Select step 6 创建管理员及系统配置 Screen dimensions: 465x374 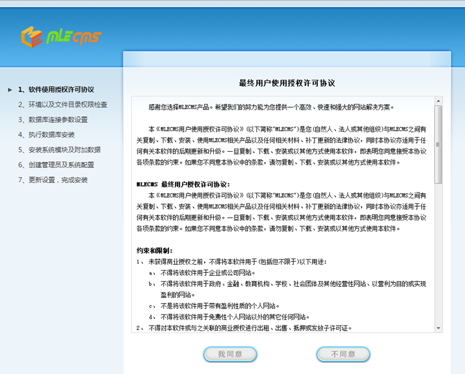(56, 165)
